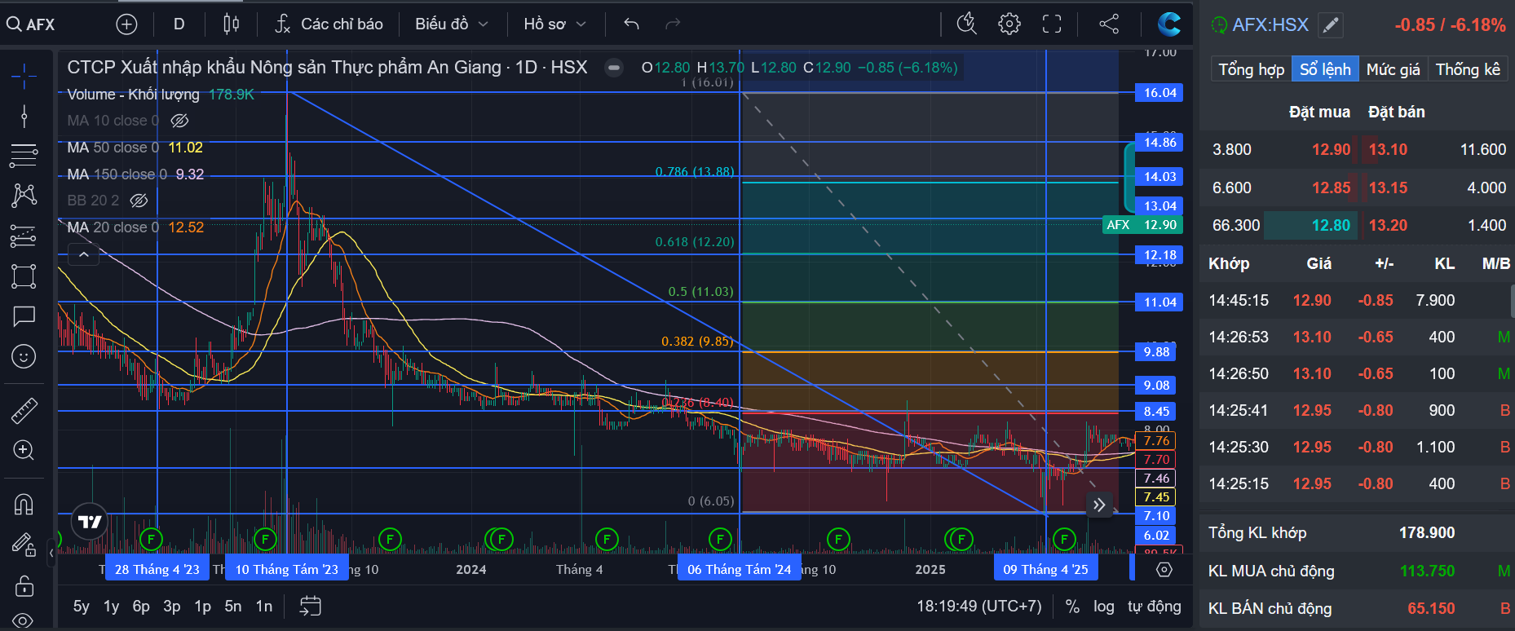The width and height of the screenshot is (1515, 631).
Task: Click the compare or add symbol plus icon
Action: [x=126, y=24]
